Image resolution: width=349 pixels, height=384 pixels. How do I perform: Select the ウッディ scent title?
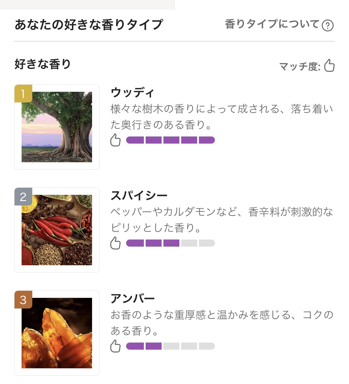tap(132, 93)
